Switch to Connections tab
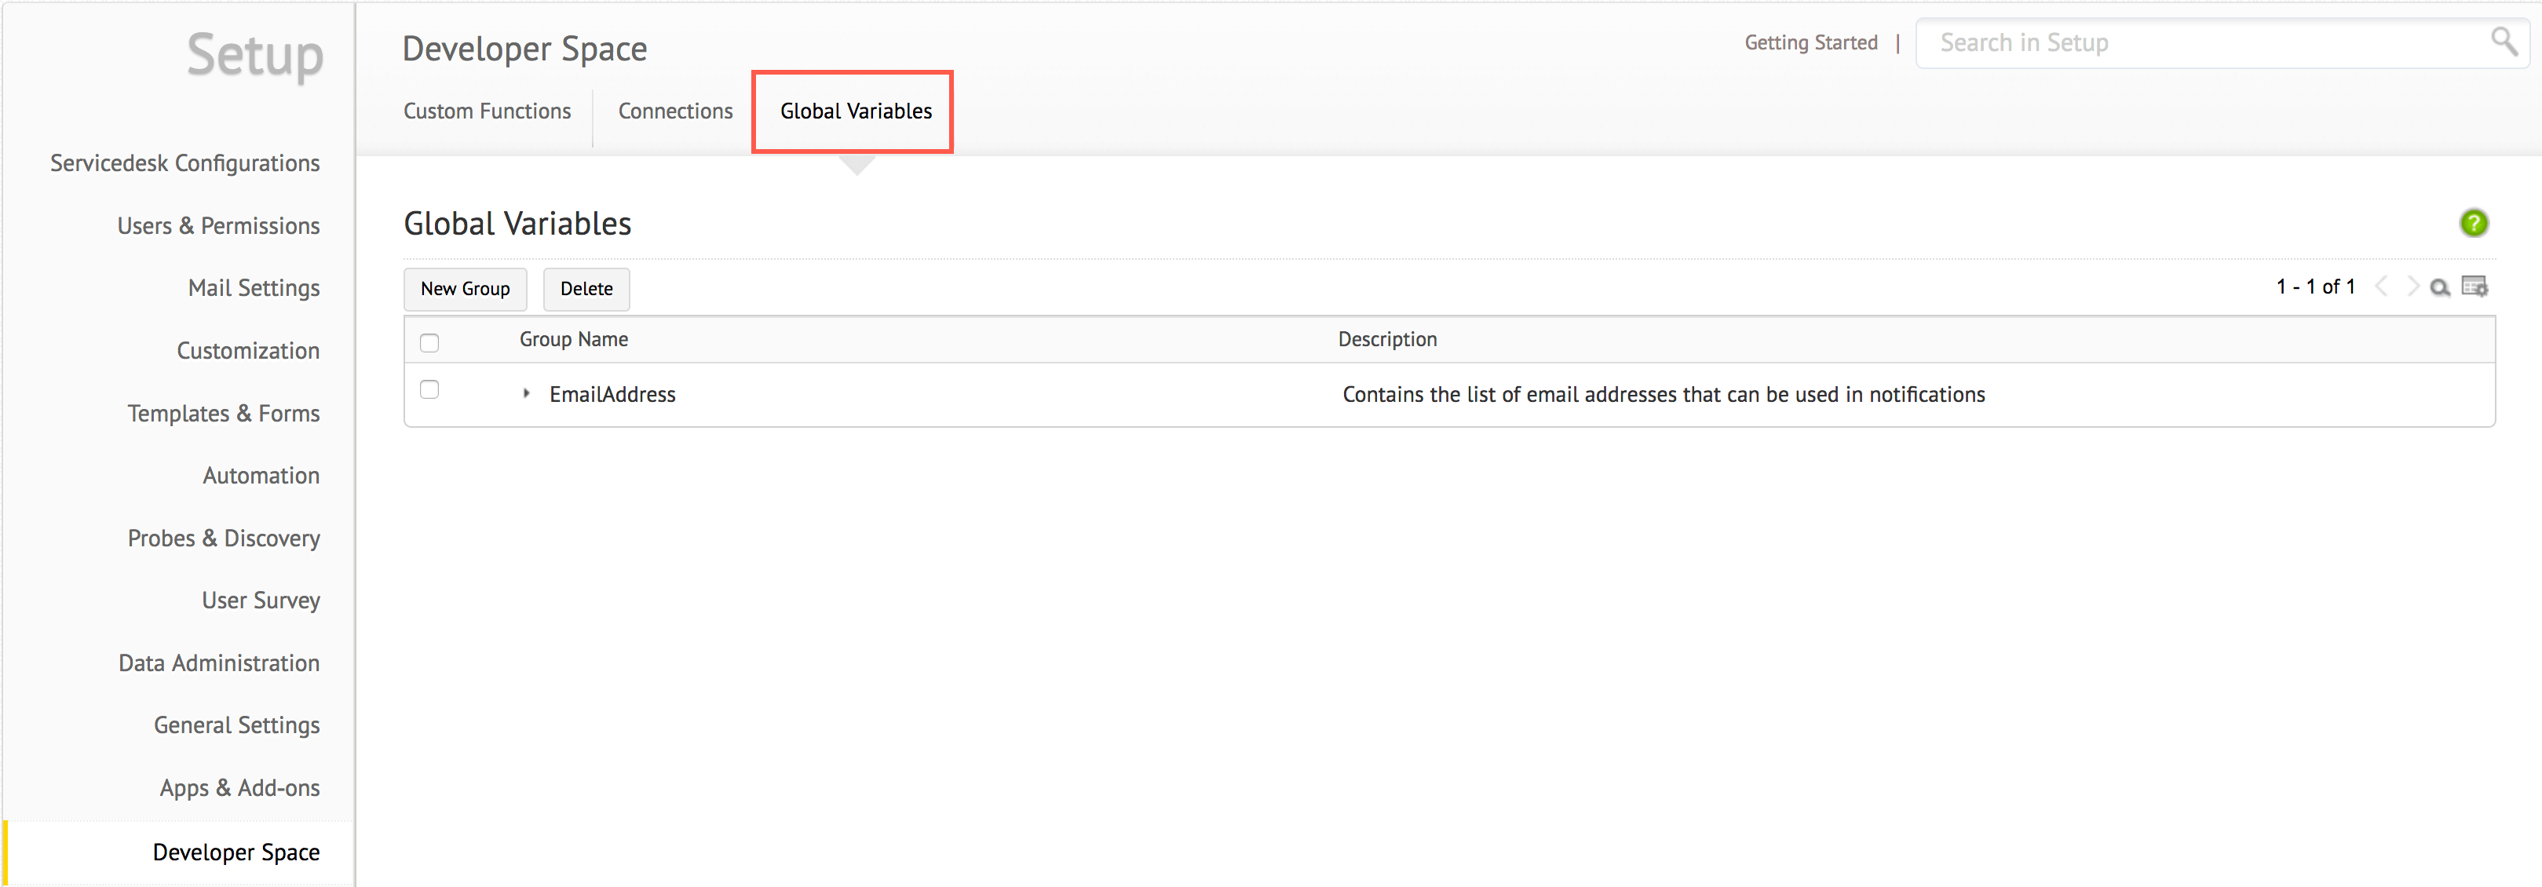The image size is (2542, 887). 675,111
